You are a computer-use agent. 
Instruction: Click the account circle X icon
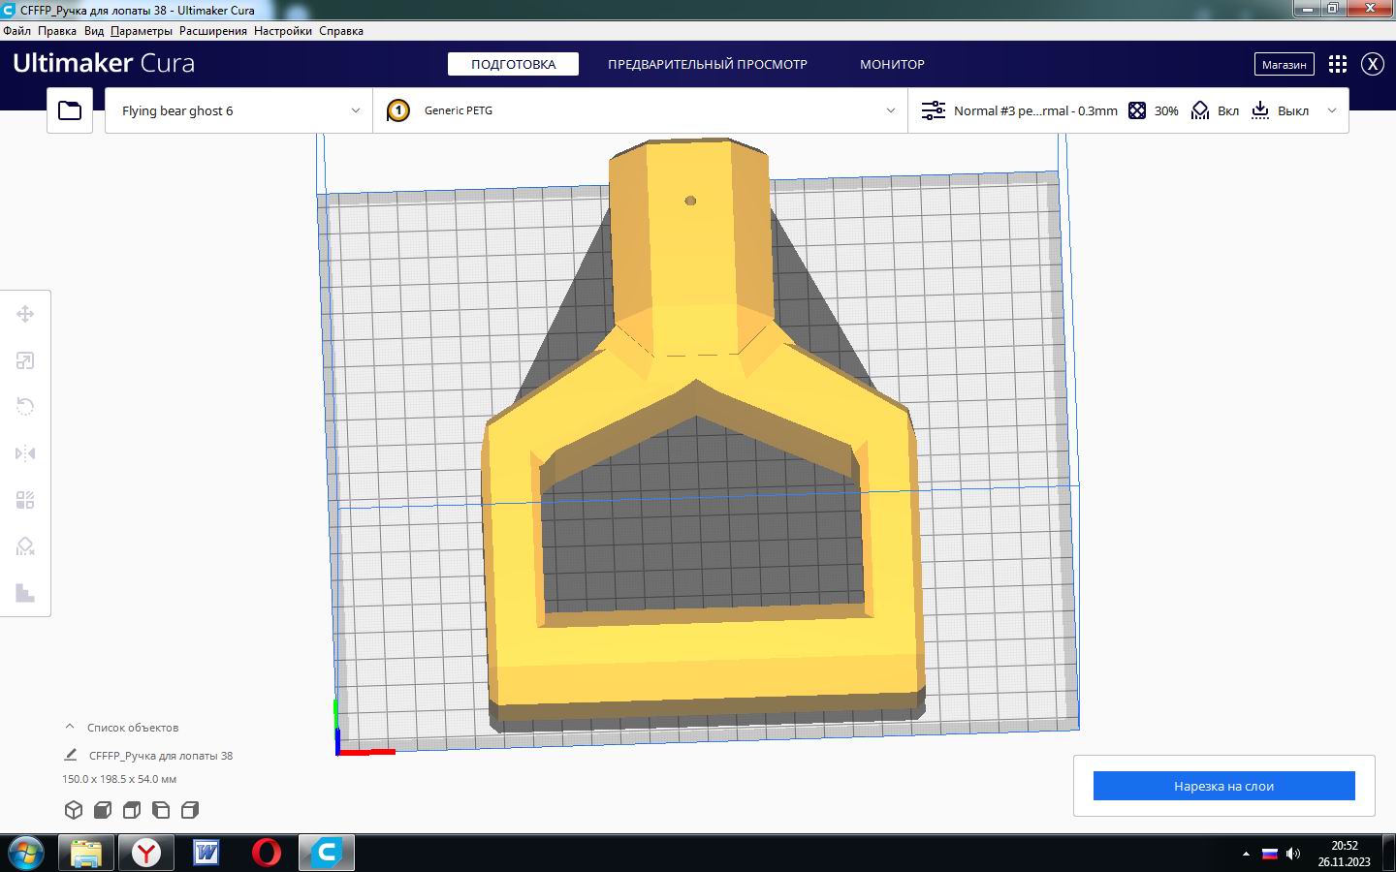pos(1373,64)
